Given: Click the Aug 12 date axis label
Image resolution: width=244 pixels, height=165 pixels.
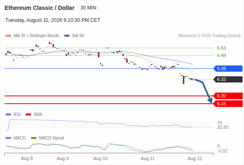Looking at the screenshot, I should 195,159.
